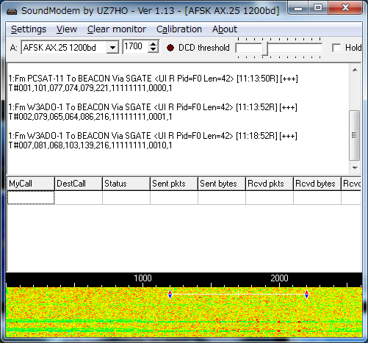Click the Sent bytes column header
Viewport: 368px width, 343px height.
(x=222, y=184)
